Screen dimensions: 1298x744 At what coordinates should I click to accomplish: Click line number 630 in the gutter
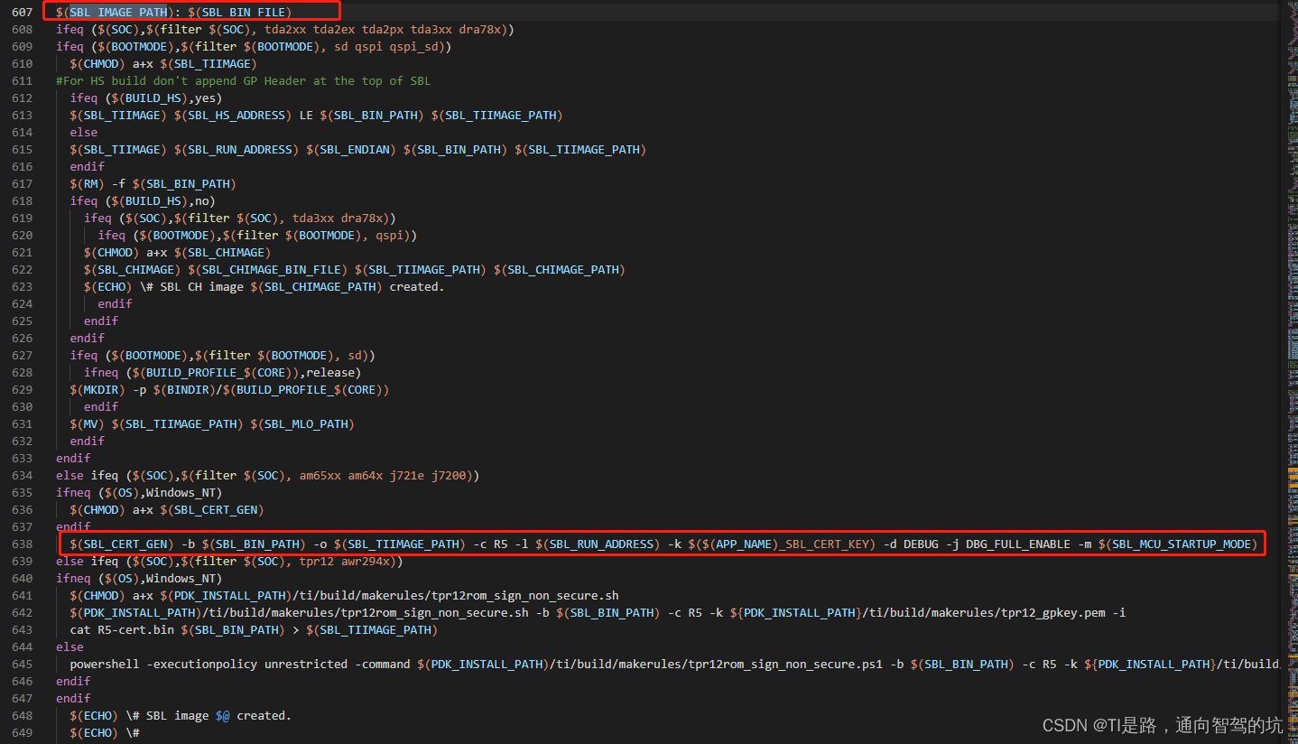[x=22, y=406]
